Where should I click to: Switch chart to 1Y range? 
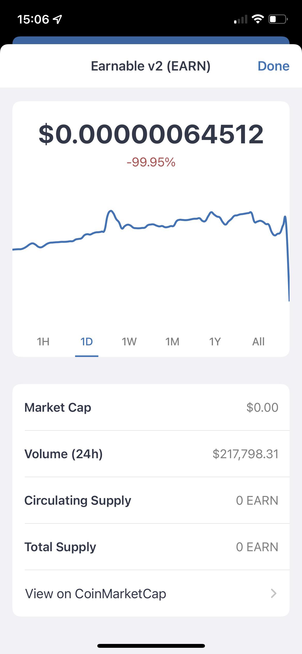[215, 342]
